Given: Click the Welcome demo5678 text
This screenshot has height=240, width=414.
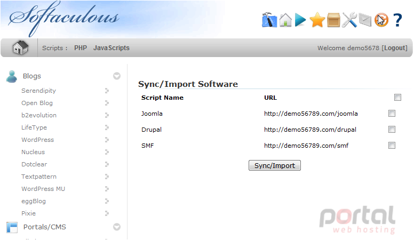Looking at the screenshot, I should click(348, 48).
